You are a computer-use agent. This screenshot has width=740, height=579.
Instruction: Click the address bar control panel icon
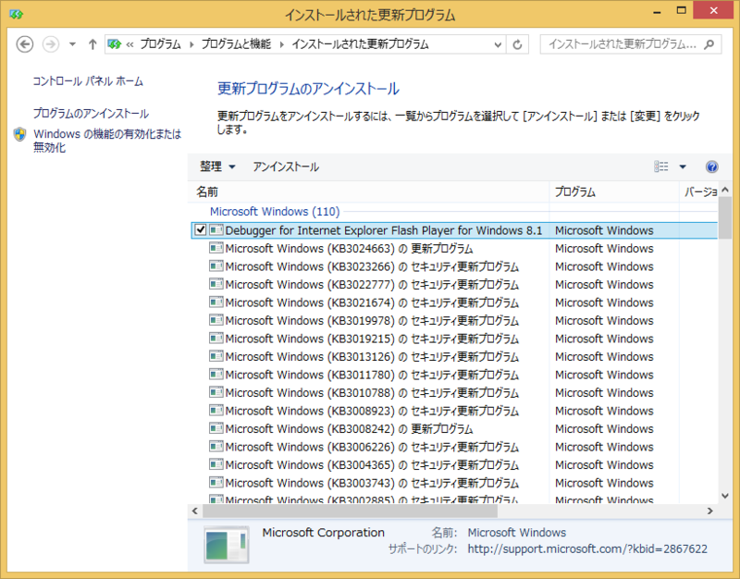114,44
